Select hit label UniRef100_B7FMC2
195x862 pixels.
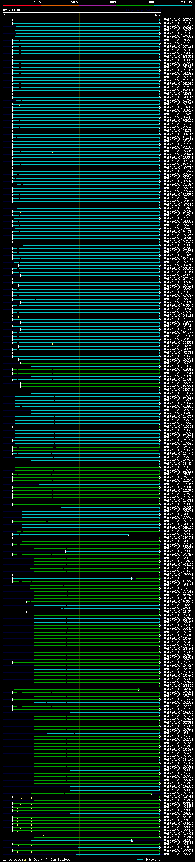pyautogui.click(x=178, y=23)
